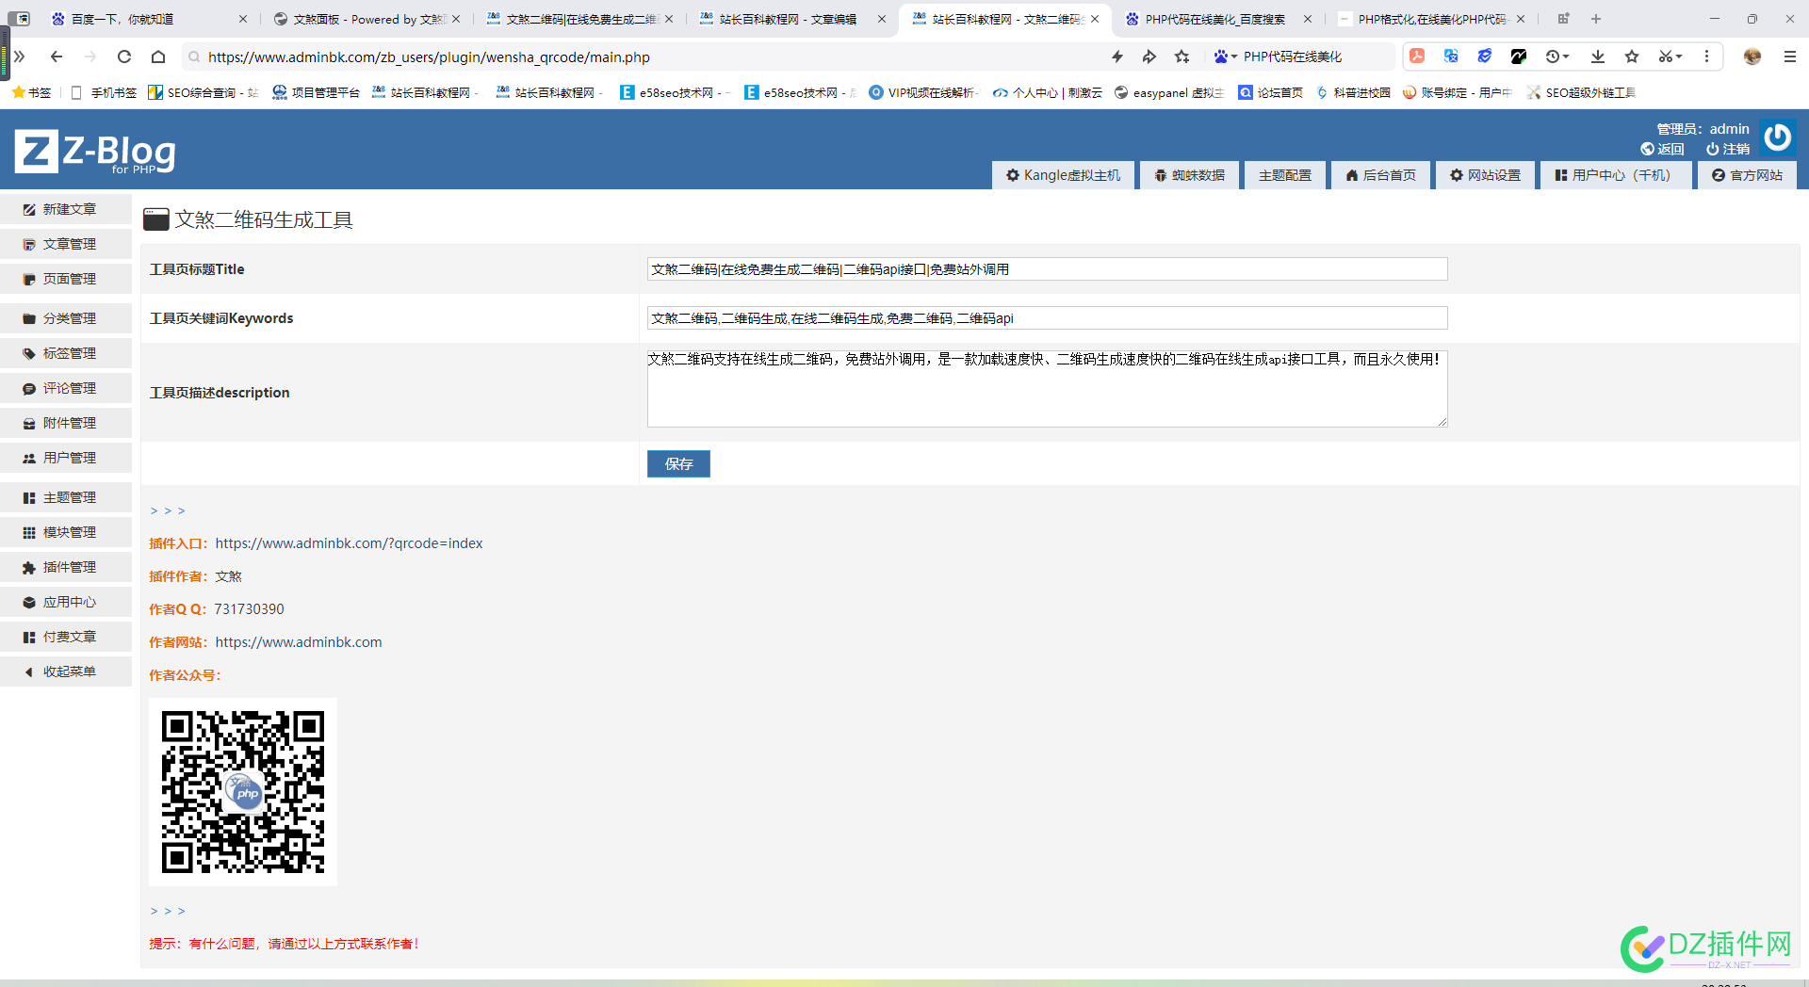Image resolution: width=1809 pixels, height=987 pixels.
Task: Open 付费文章 in the sidebar
Action: [x=66, y=637]
